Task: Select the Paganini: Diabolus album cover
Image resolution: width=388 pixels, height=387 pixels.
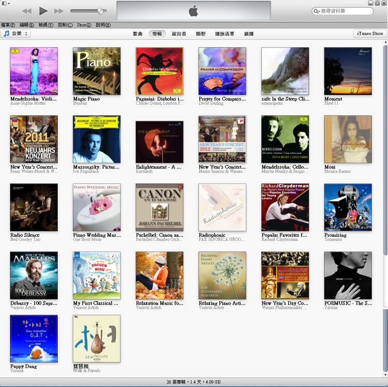Action: pyautogui.click(x=160, y=71)
